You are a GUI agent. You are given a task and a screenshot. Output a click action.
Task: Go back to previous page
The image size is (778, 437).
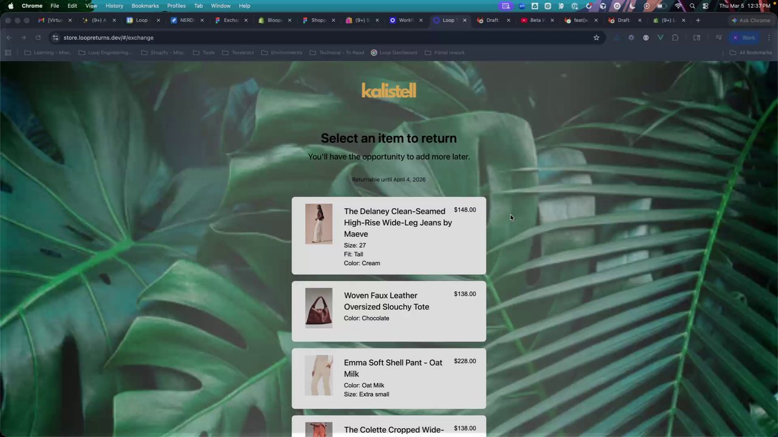(x=9, y=38)
